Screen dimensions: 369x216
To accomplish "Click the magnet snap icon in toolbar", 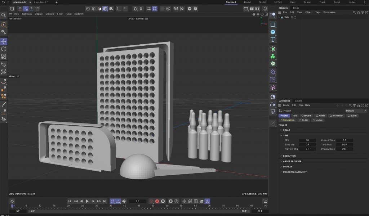I will 135,9.
